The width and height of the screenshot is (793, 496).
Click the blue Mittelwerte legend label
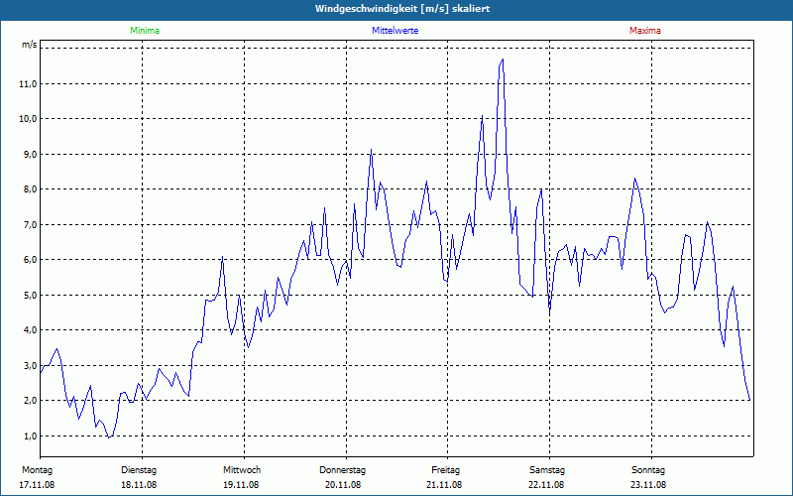(395, 31)
